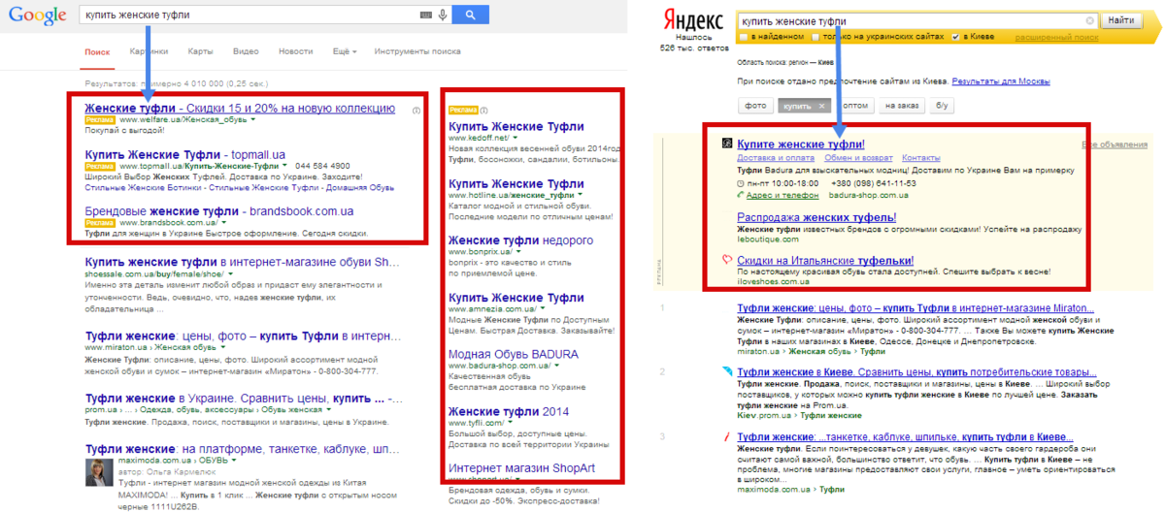The height and width of the screenshot is (512, 1165).
Task: Click the favicon of Yandex result number 2
Action: point(727,370)
